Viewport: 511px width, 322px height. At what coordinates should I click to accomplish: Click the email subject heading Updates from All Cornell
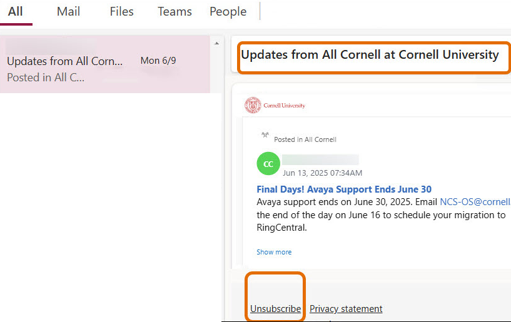tap(370, 55)
